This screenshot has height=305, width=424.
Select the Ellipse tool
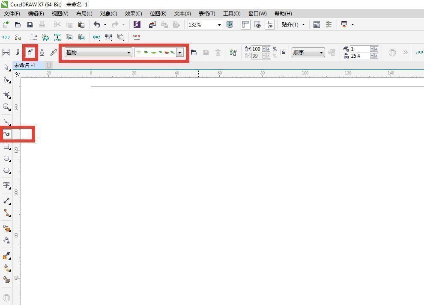pos(6,159)
